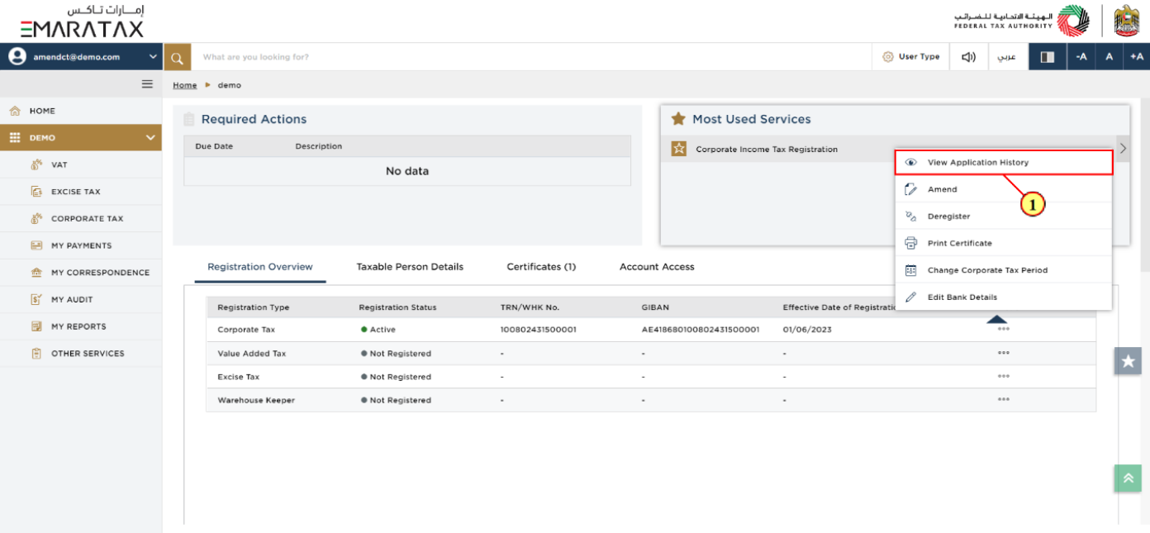Click pencil icon beside Edit Bank Details
1150x533 pixels.
911,297
